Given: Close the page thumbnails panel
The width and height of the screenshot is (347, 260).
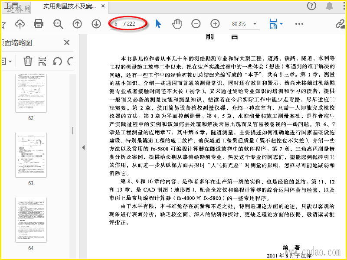Looking at the screenshot, I should point(67,42).
